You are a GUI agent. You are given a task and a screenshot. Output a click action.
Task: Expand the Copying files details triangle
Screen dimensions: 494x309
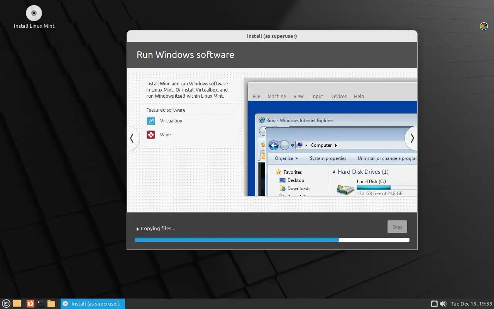point(137,229)
